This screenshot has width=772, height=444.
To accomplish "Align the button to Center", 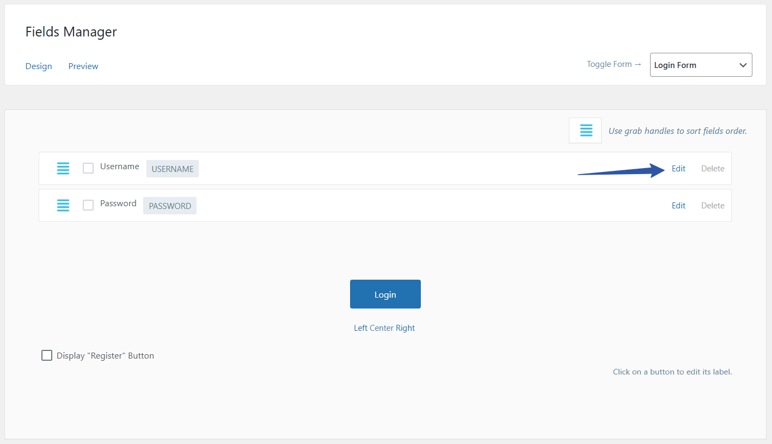I will point(382,328).
